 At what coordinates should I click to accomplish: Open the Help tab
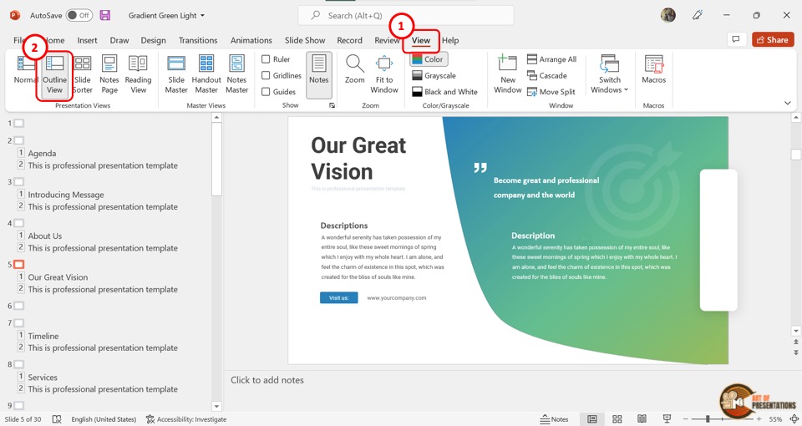(x=450, y=40)
